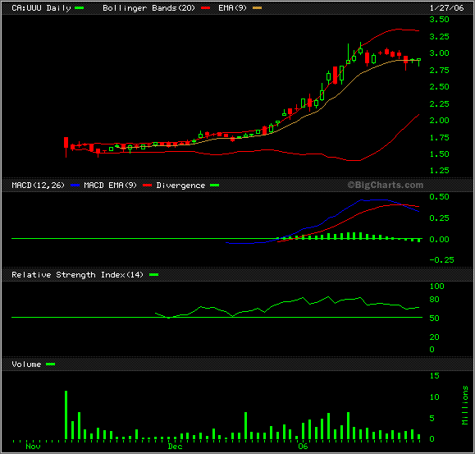The width and height of the screenshot is (475, 454).
Task: Click the 'Relative Strength Index(14)' label
Action: pos(77,275)
